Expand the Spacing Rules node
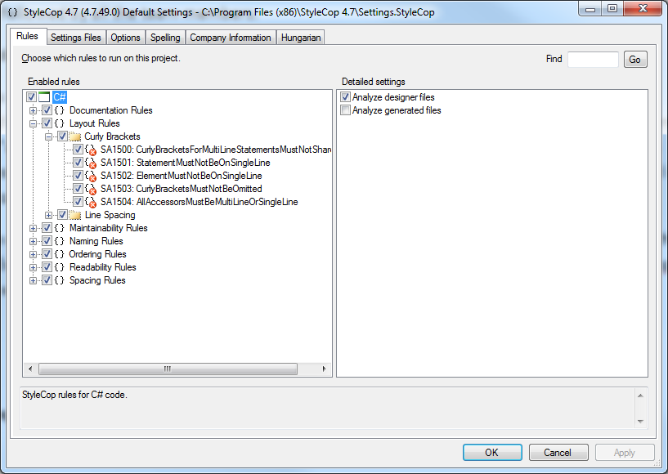This screenshot has height=474, width=668. pyautogui.click(x=33, y=280)
